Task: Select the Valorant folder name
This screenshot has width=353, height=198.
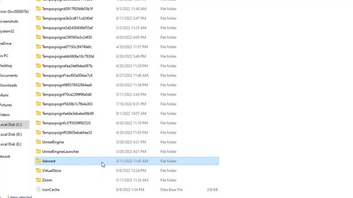Action: pos(49,161)
